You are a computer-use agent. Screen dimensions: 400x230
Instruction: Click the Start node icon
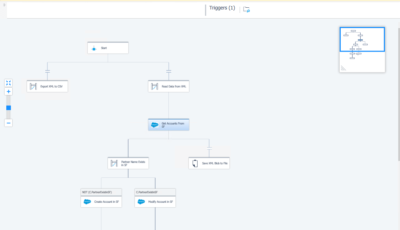[94, 48]
